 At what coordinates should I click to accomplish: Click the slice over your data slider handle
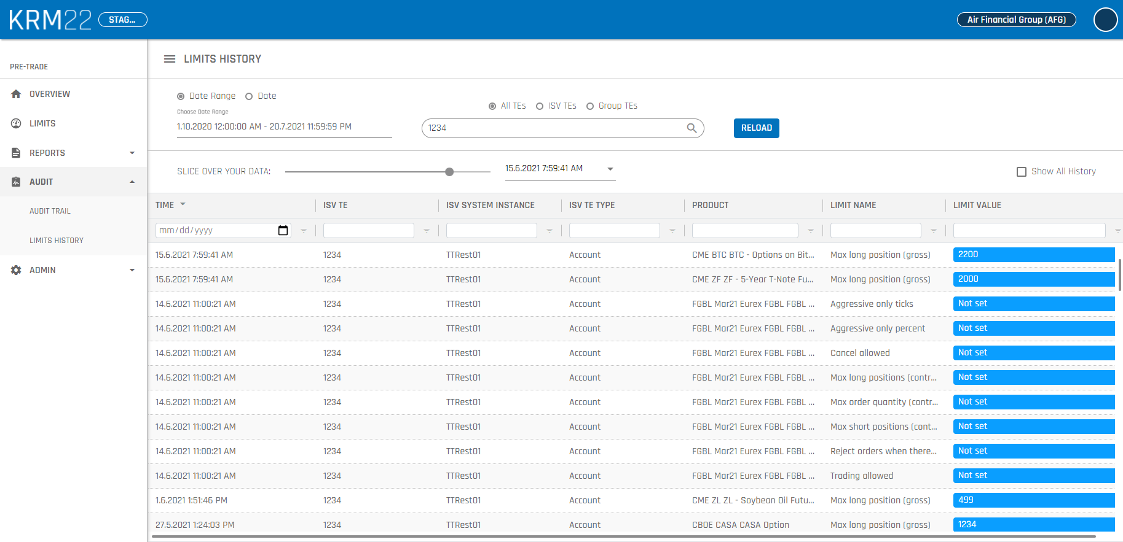click(x=449, y=172)
